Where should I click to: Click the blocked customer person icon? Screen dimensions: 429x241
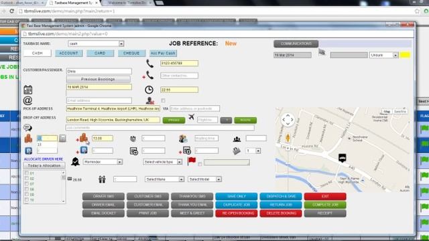pyautogui.click(x=150, y=101)
